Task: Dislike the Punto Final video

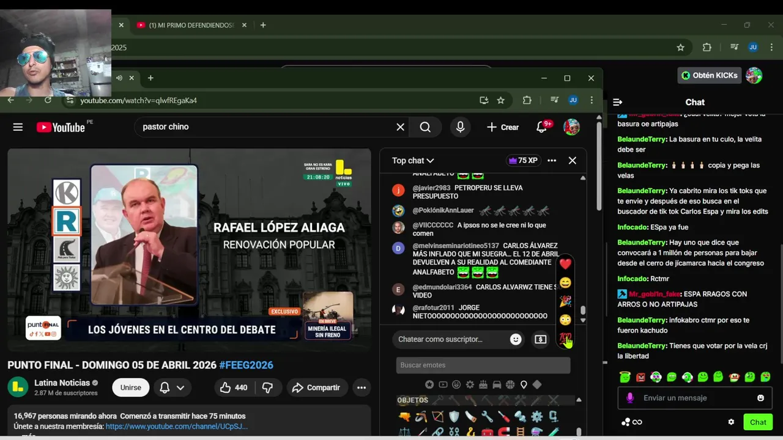Action: pos(267,387)
